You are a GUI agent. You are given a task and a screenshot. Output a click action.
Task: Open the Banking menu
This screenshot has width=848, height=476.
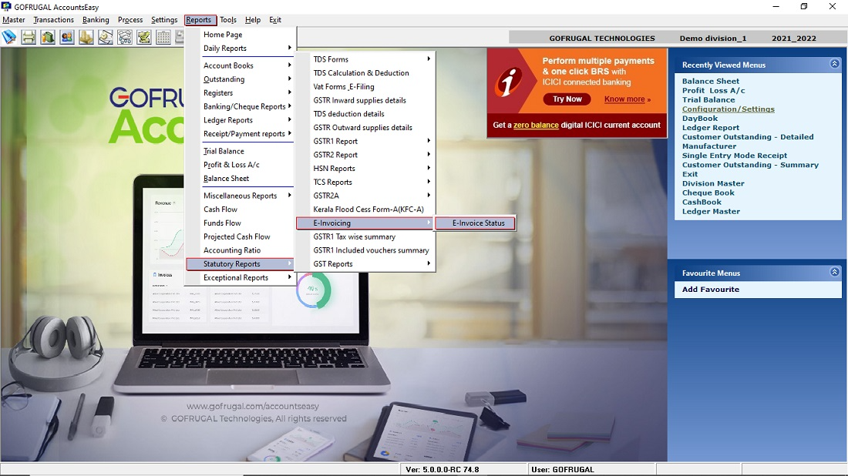pyautogui.click(x=96, y=20)
